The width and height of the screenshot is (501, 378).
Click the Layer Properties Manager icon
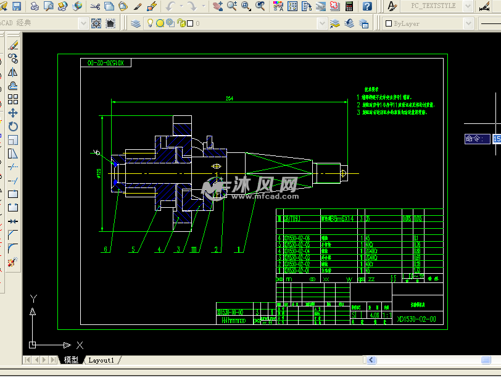tap(136, 23)
